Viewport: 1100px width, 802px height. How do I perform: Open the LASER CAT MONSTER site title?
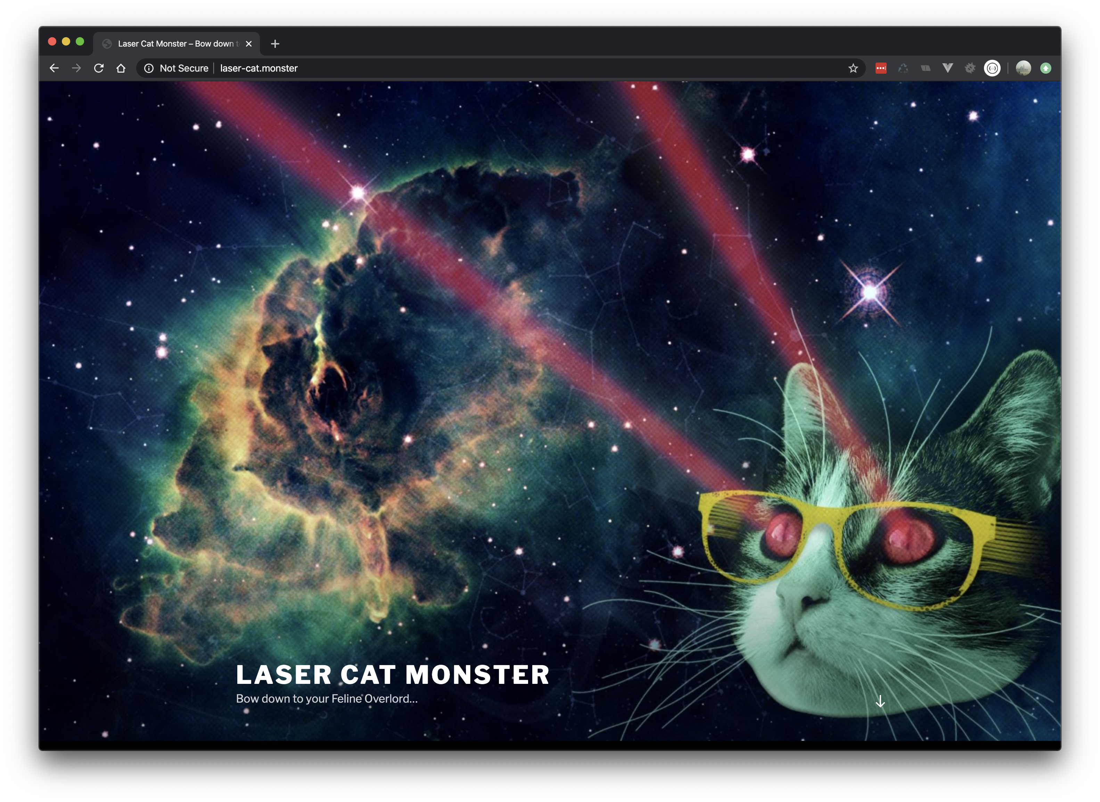392,675
